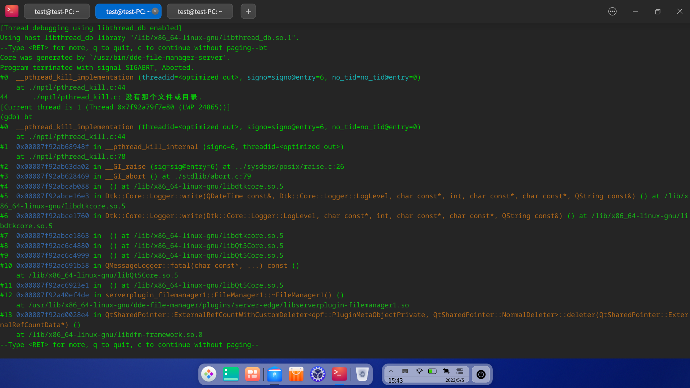Open the terminal options menu

coord(612,11)
